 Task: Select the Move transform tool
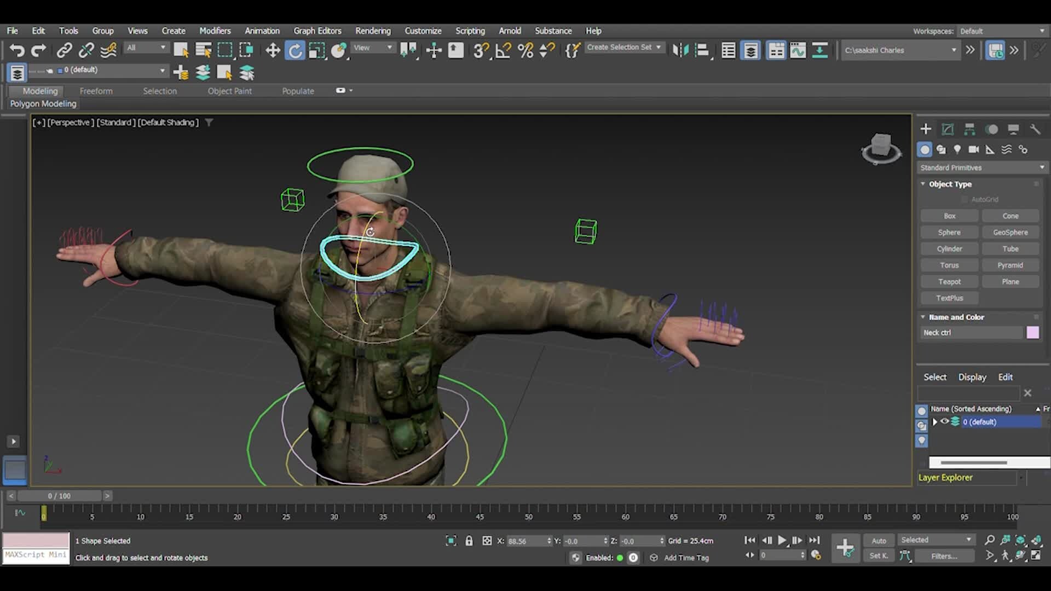pyautogui.click(x=273, y=50)
